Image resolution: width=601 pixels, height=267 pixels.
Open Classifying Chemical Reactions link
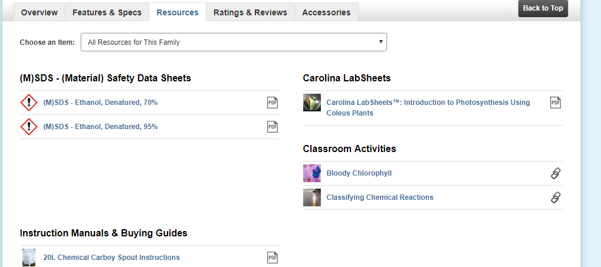380,197
